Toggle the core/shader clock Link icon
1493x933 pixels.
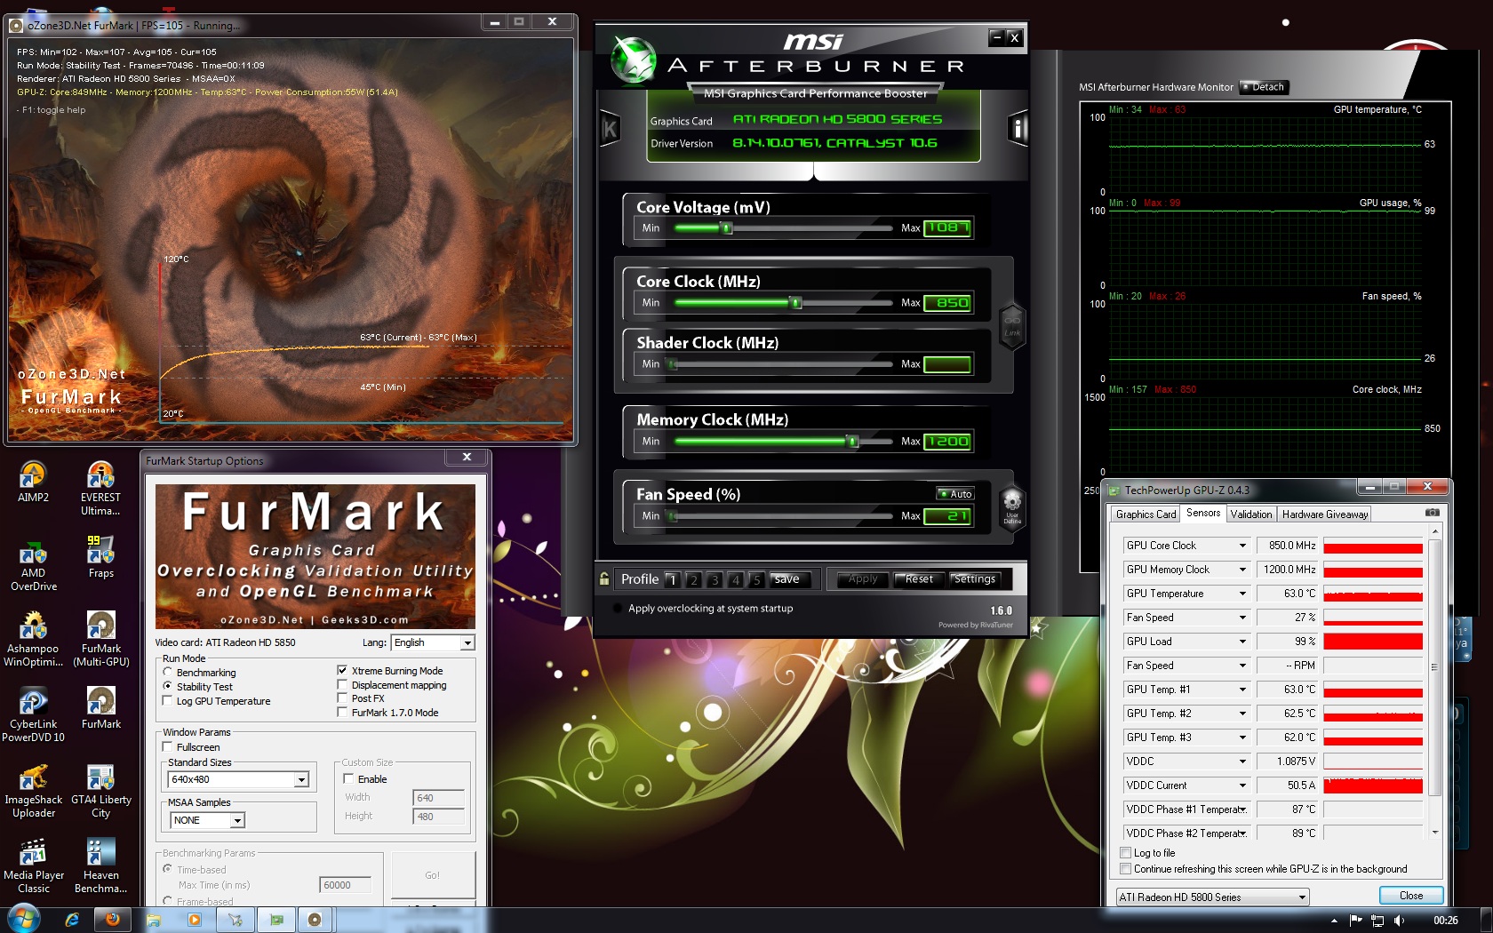coord(1012,325)
